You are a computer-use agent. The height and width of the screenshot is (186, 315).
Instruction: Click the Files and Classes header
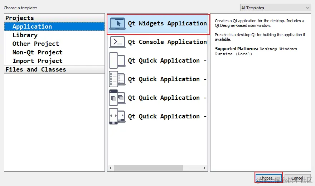[x=54, y=69]
